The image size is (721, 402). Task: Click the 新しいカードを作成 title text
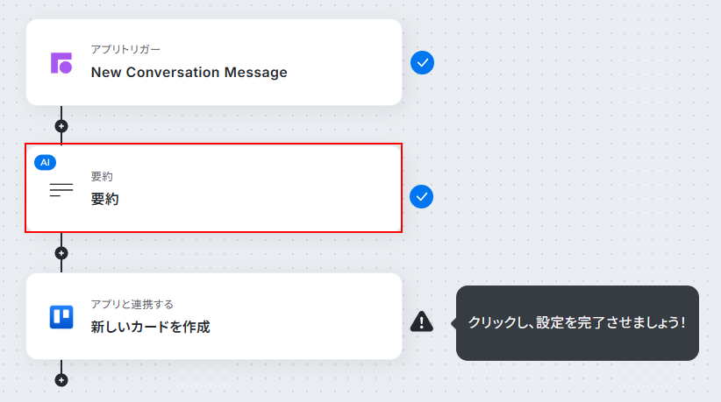[150, 327]
